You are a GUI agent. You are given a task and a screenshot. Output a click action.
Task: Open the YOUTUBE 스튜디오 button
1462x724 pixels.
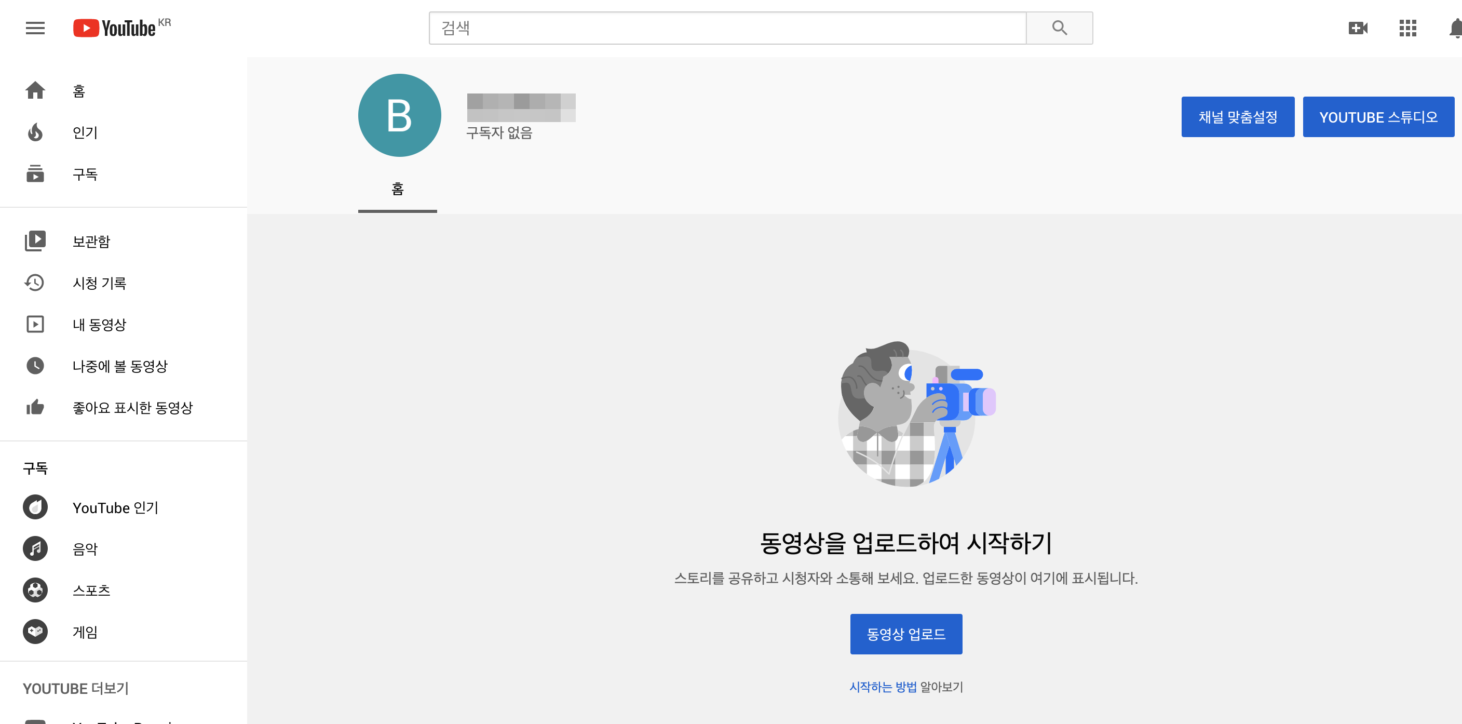coord(1377,117)
